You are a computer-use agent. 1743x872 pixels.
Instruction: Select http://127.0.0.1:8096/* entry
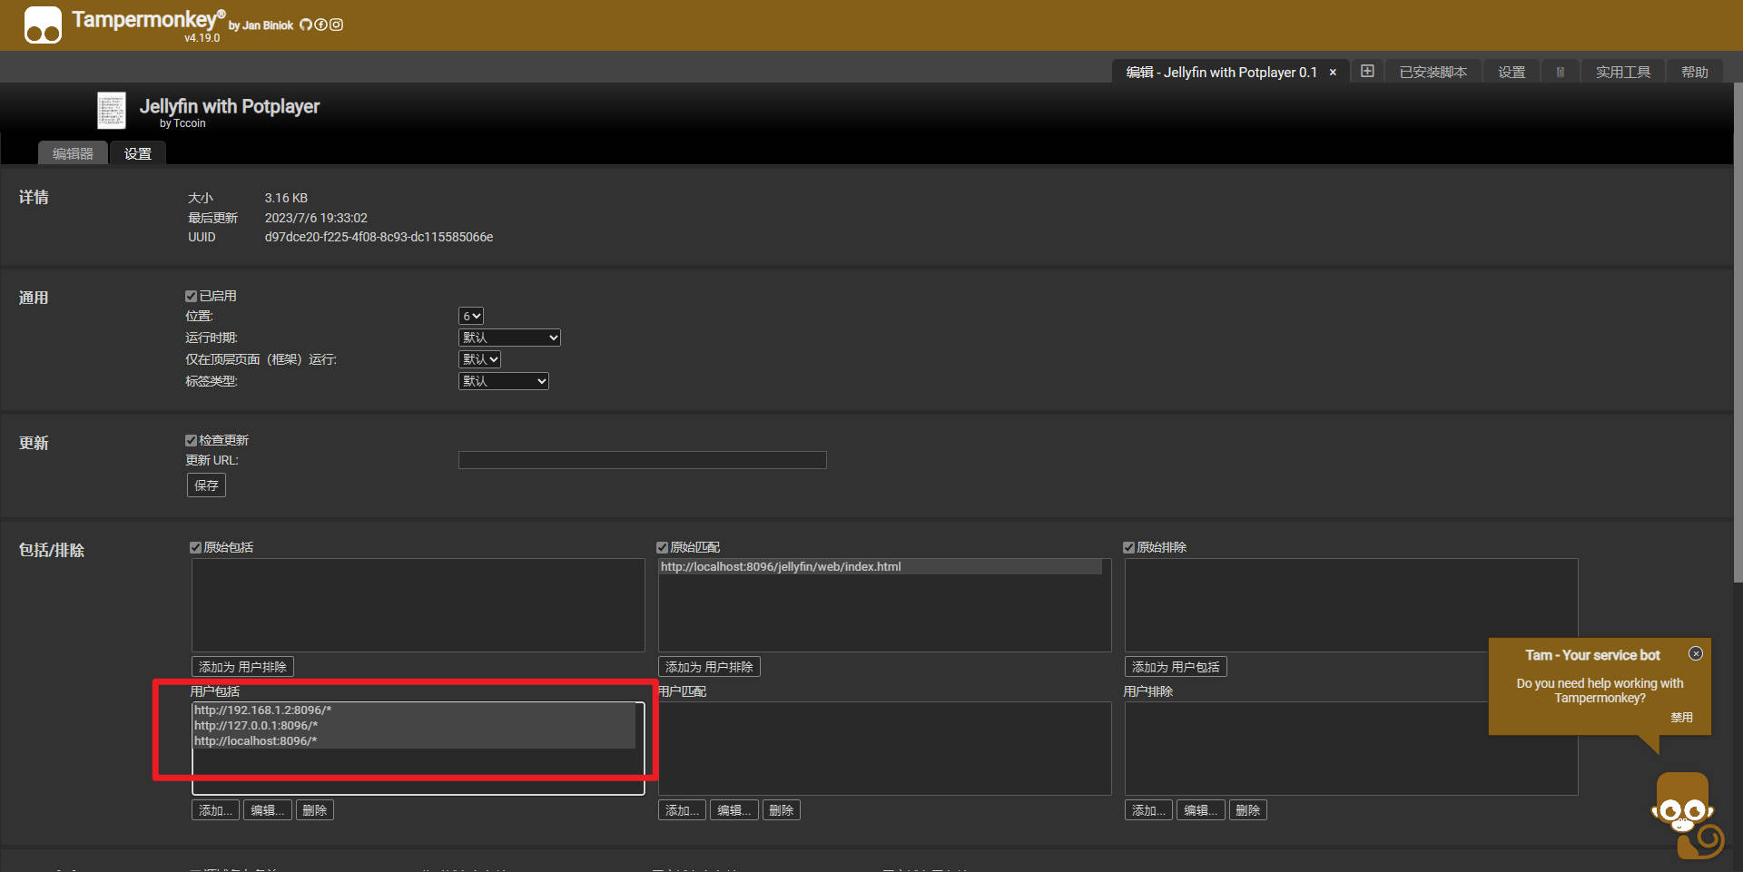pyautogui.click(x=414, y=725)
